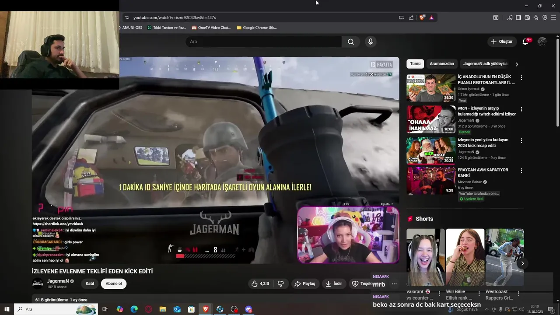Click the JagermaN channel avatar

click(38, 283)
